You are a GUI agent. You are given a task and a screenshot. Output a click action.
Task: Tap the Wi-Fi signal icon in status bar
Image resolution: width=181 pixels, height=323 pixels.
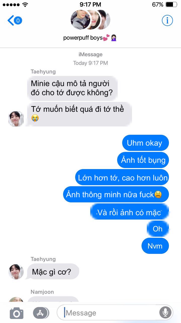[x=25, y=5]
